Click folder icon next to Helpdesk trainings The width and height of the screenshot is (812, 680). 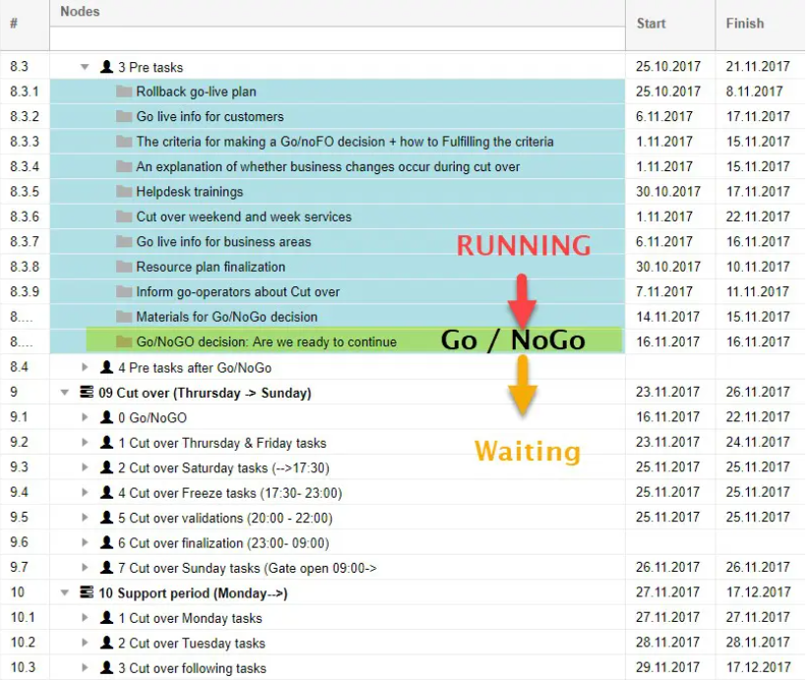pyautogui.click(x=124, y=192)
